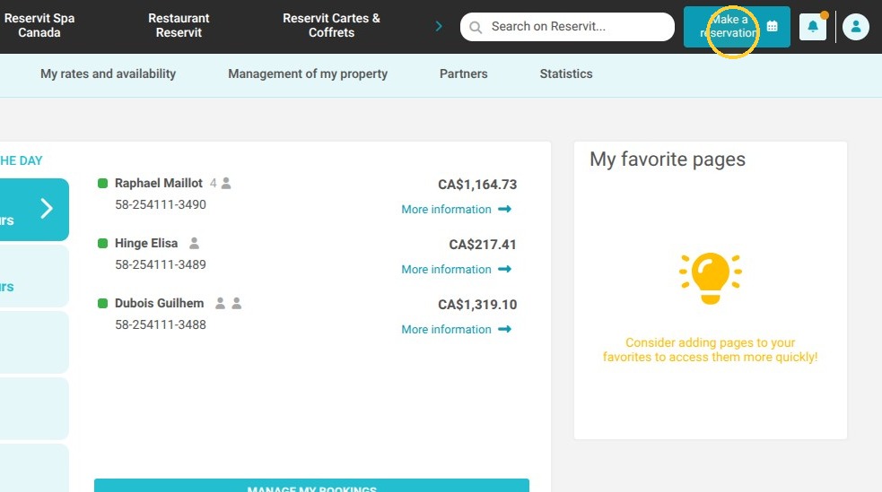Image resolution: width=882 pixels, height=492 pixels.
Task: Open Management of my property menu
Action: coord(308,73)
